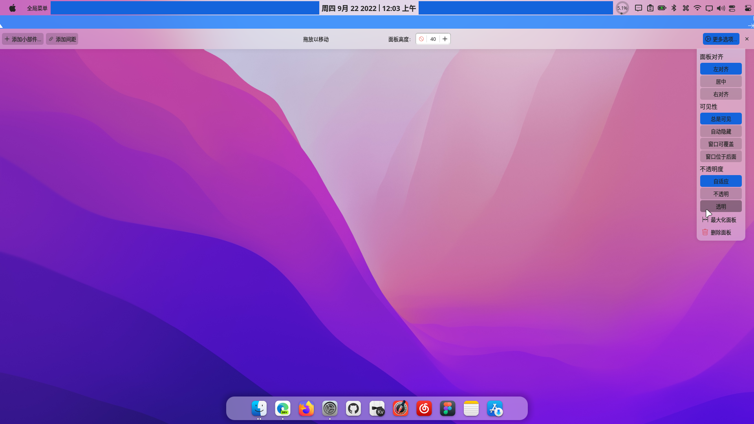Choose 窗口位于后面 visibility option
Viewport: 754px width, 424px height.
(721, 156)
